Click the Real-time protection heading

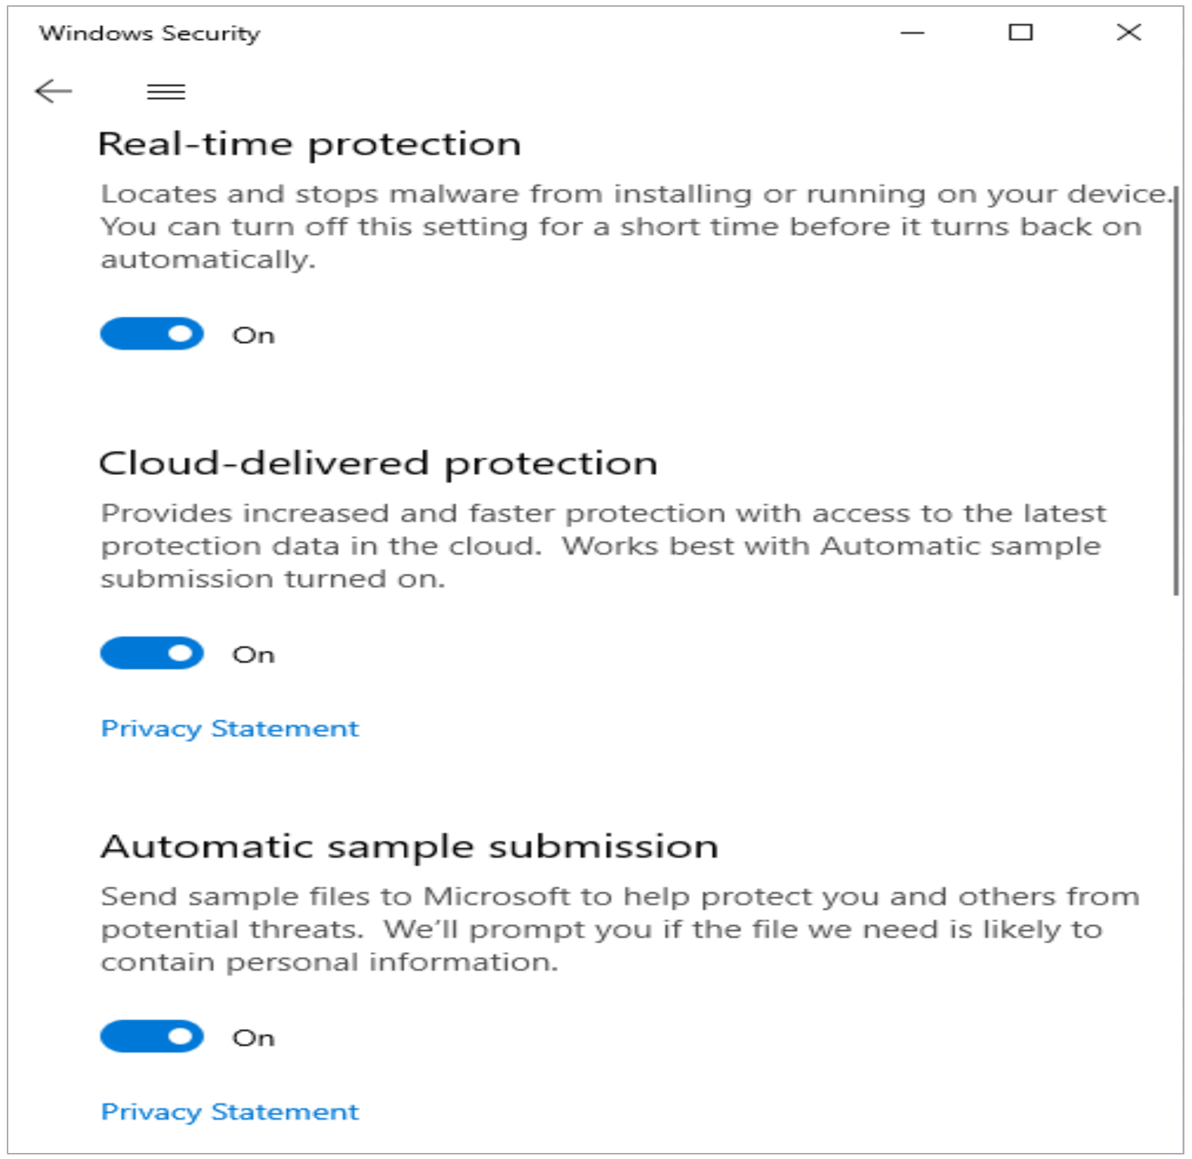point(310,144)
